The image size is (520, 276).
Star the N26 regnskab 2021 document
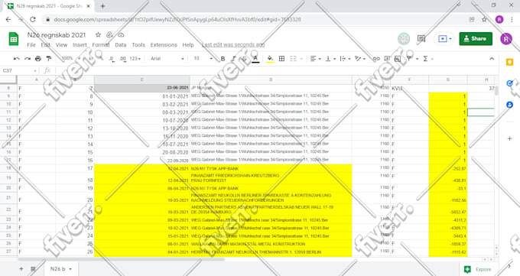point(98,35)
